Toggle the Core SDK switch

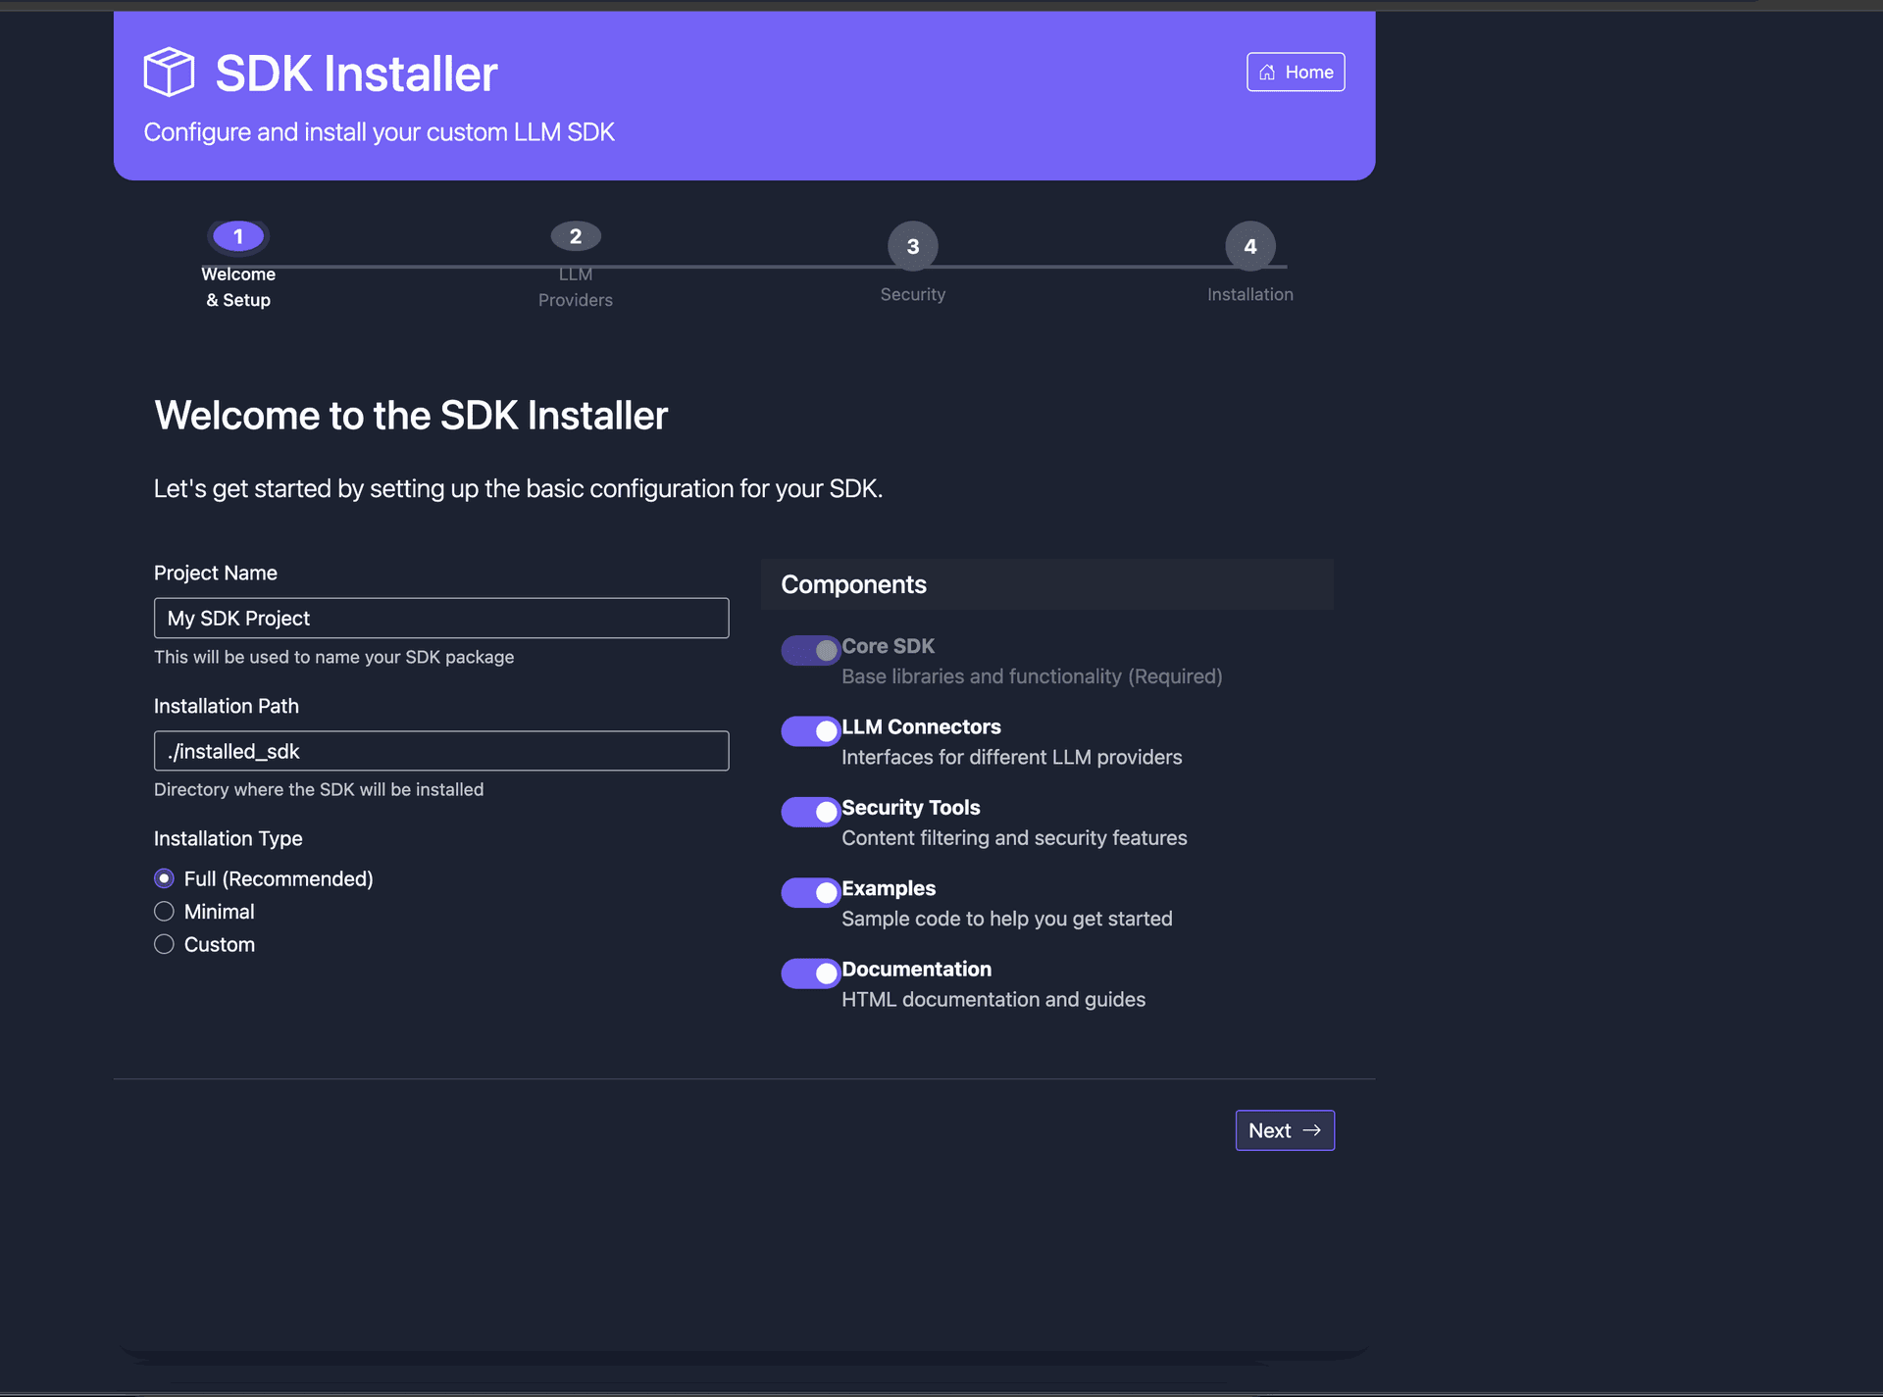(x=810, y=650)
